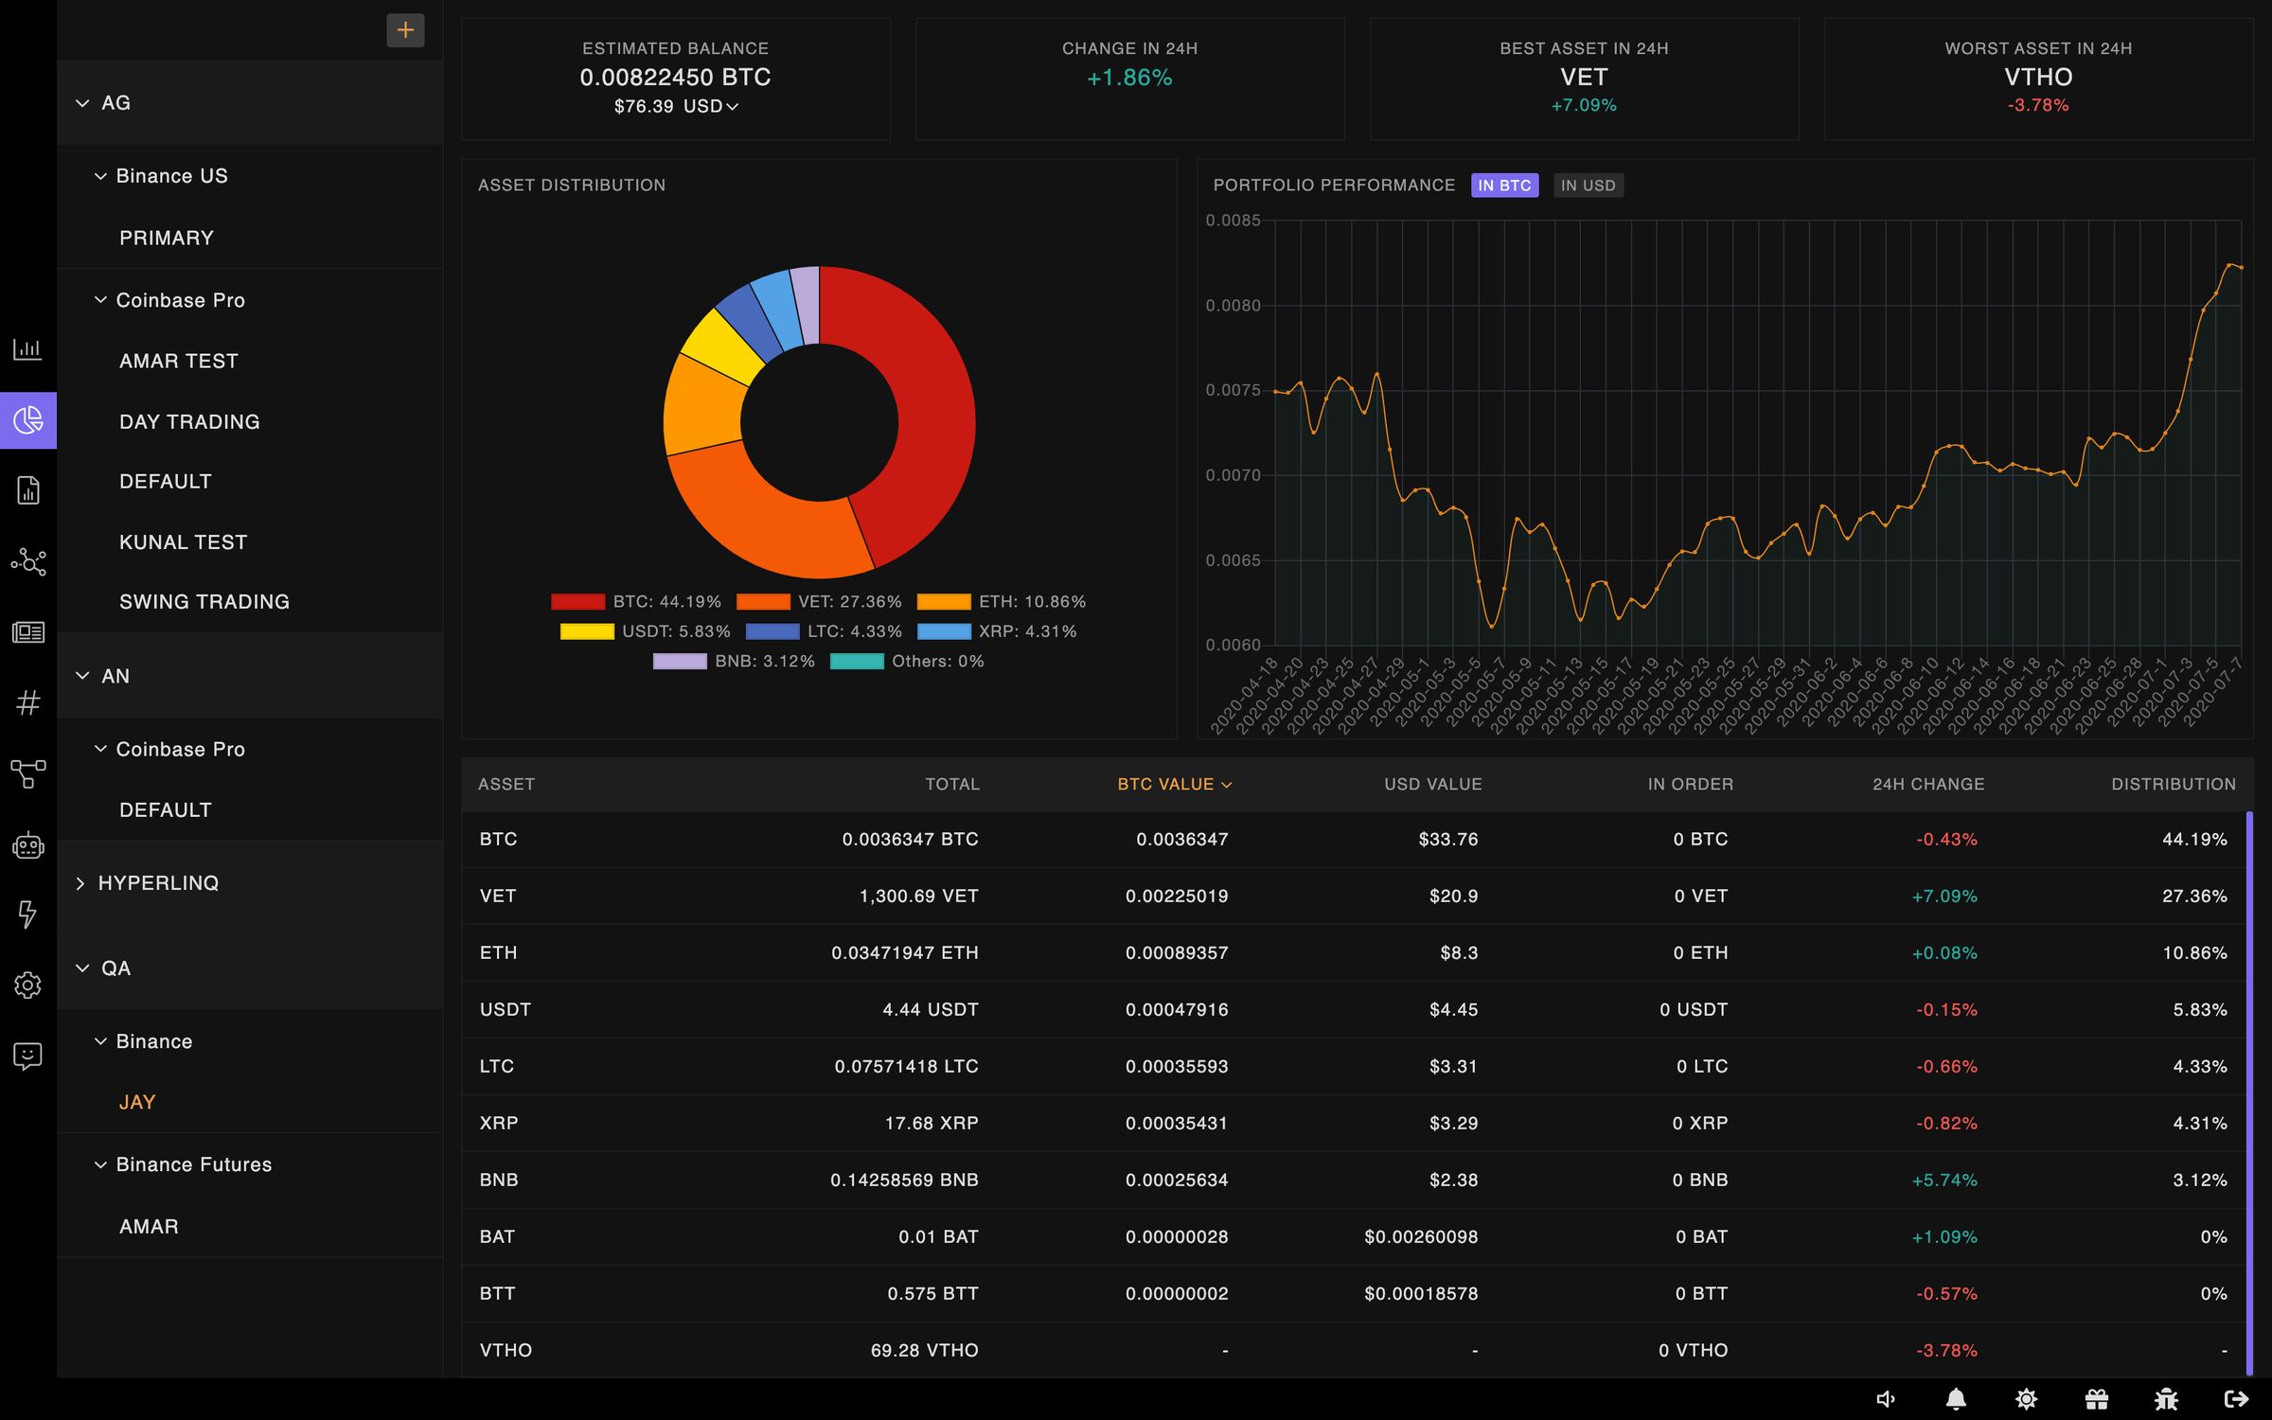2272x1420 pixels.
Task: Sort the table by BTC VALUE
Action: (x=1174, y=784)
